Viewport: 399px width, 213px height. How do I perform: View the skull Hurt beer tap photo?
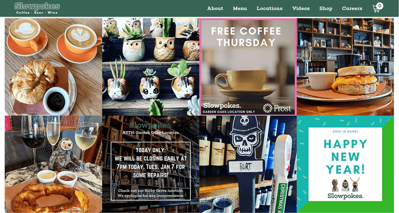(248, 165)
